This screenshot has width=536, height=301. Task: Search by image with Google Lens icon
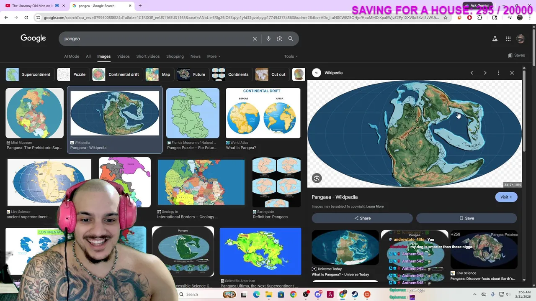pos(280,38)
